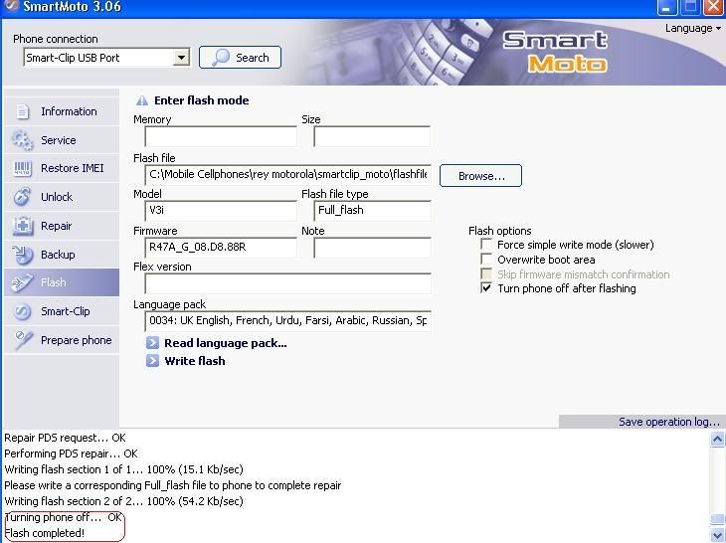Click the Flash file type field
The width and height of the screenshot is (726, 543).
tap(372, 211)
